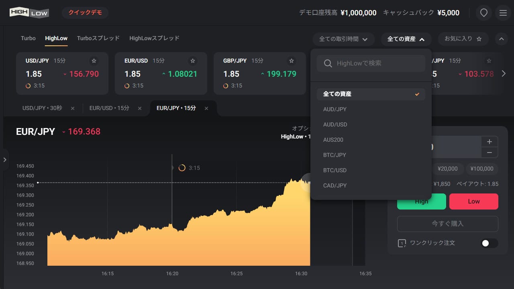Screen dimensions: 514x289
Task: Switch to Turbo tab
Action: 28,38
